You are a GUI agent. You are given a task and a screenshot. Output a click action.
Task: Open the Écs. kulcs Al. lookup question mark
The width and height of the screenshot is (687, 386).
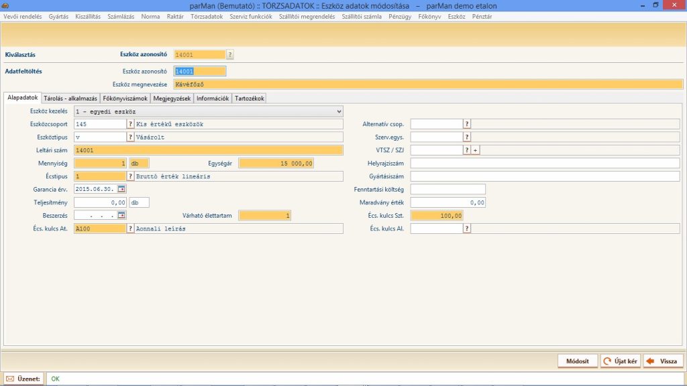[x=467, y=229]
